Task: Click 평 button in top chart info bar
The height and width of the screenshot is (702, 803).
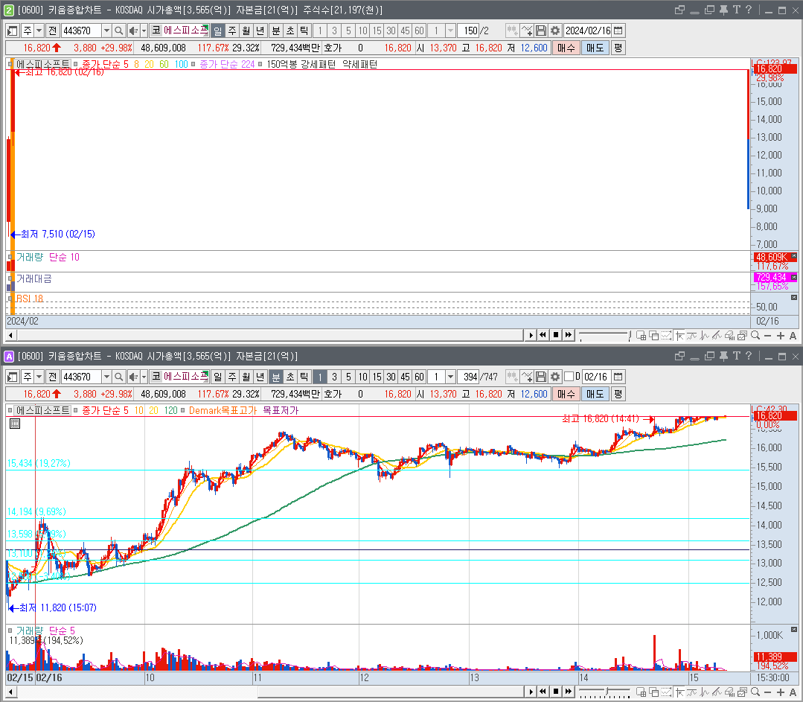Action: coord(618,48)
